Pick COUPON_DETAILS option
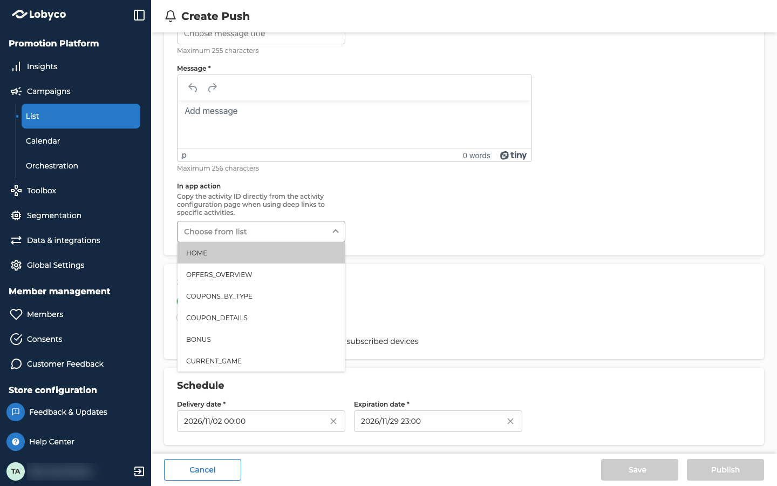This screenshot has width=777, height=486. [261, 318]
